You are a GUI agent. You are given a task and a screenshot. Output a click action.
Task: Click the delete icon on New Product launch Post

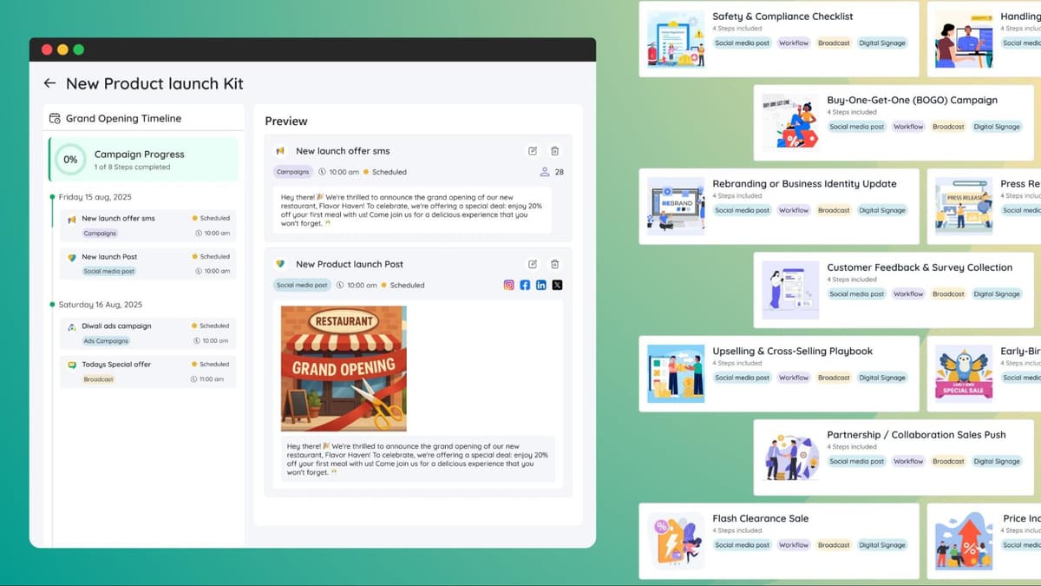point(554,264)
